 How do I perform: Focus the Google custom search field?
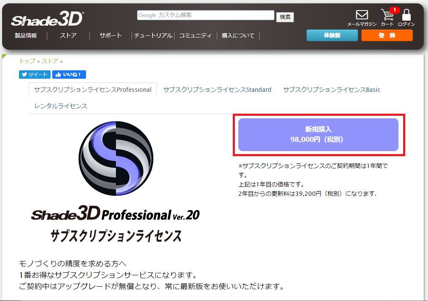pos(205,15)
